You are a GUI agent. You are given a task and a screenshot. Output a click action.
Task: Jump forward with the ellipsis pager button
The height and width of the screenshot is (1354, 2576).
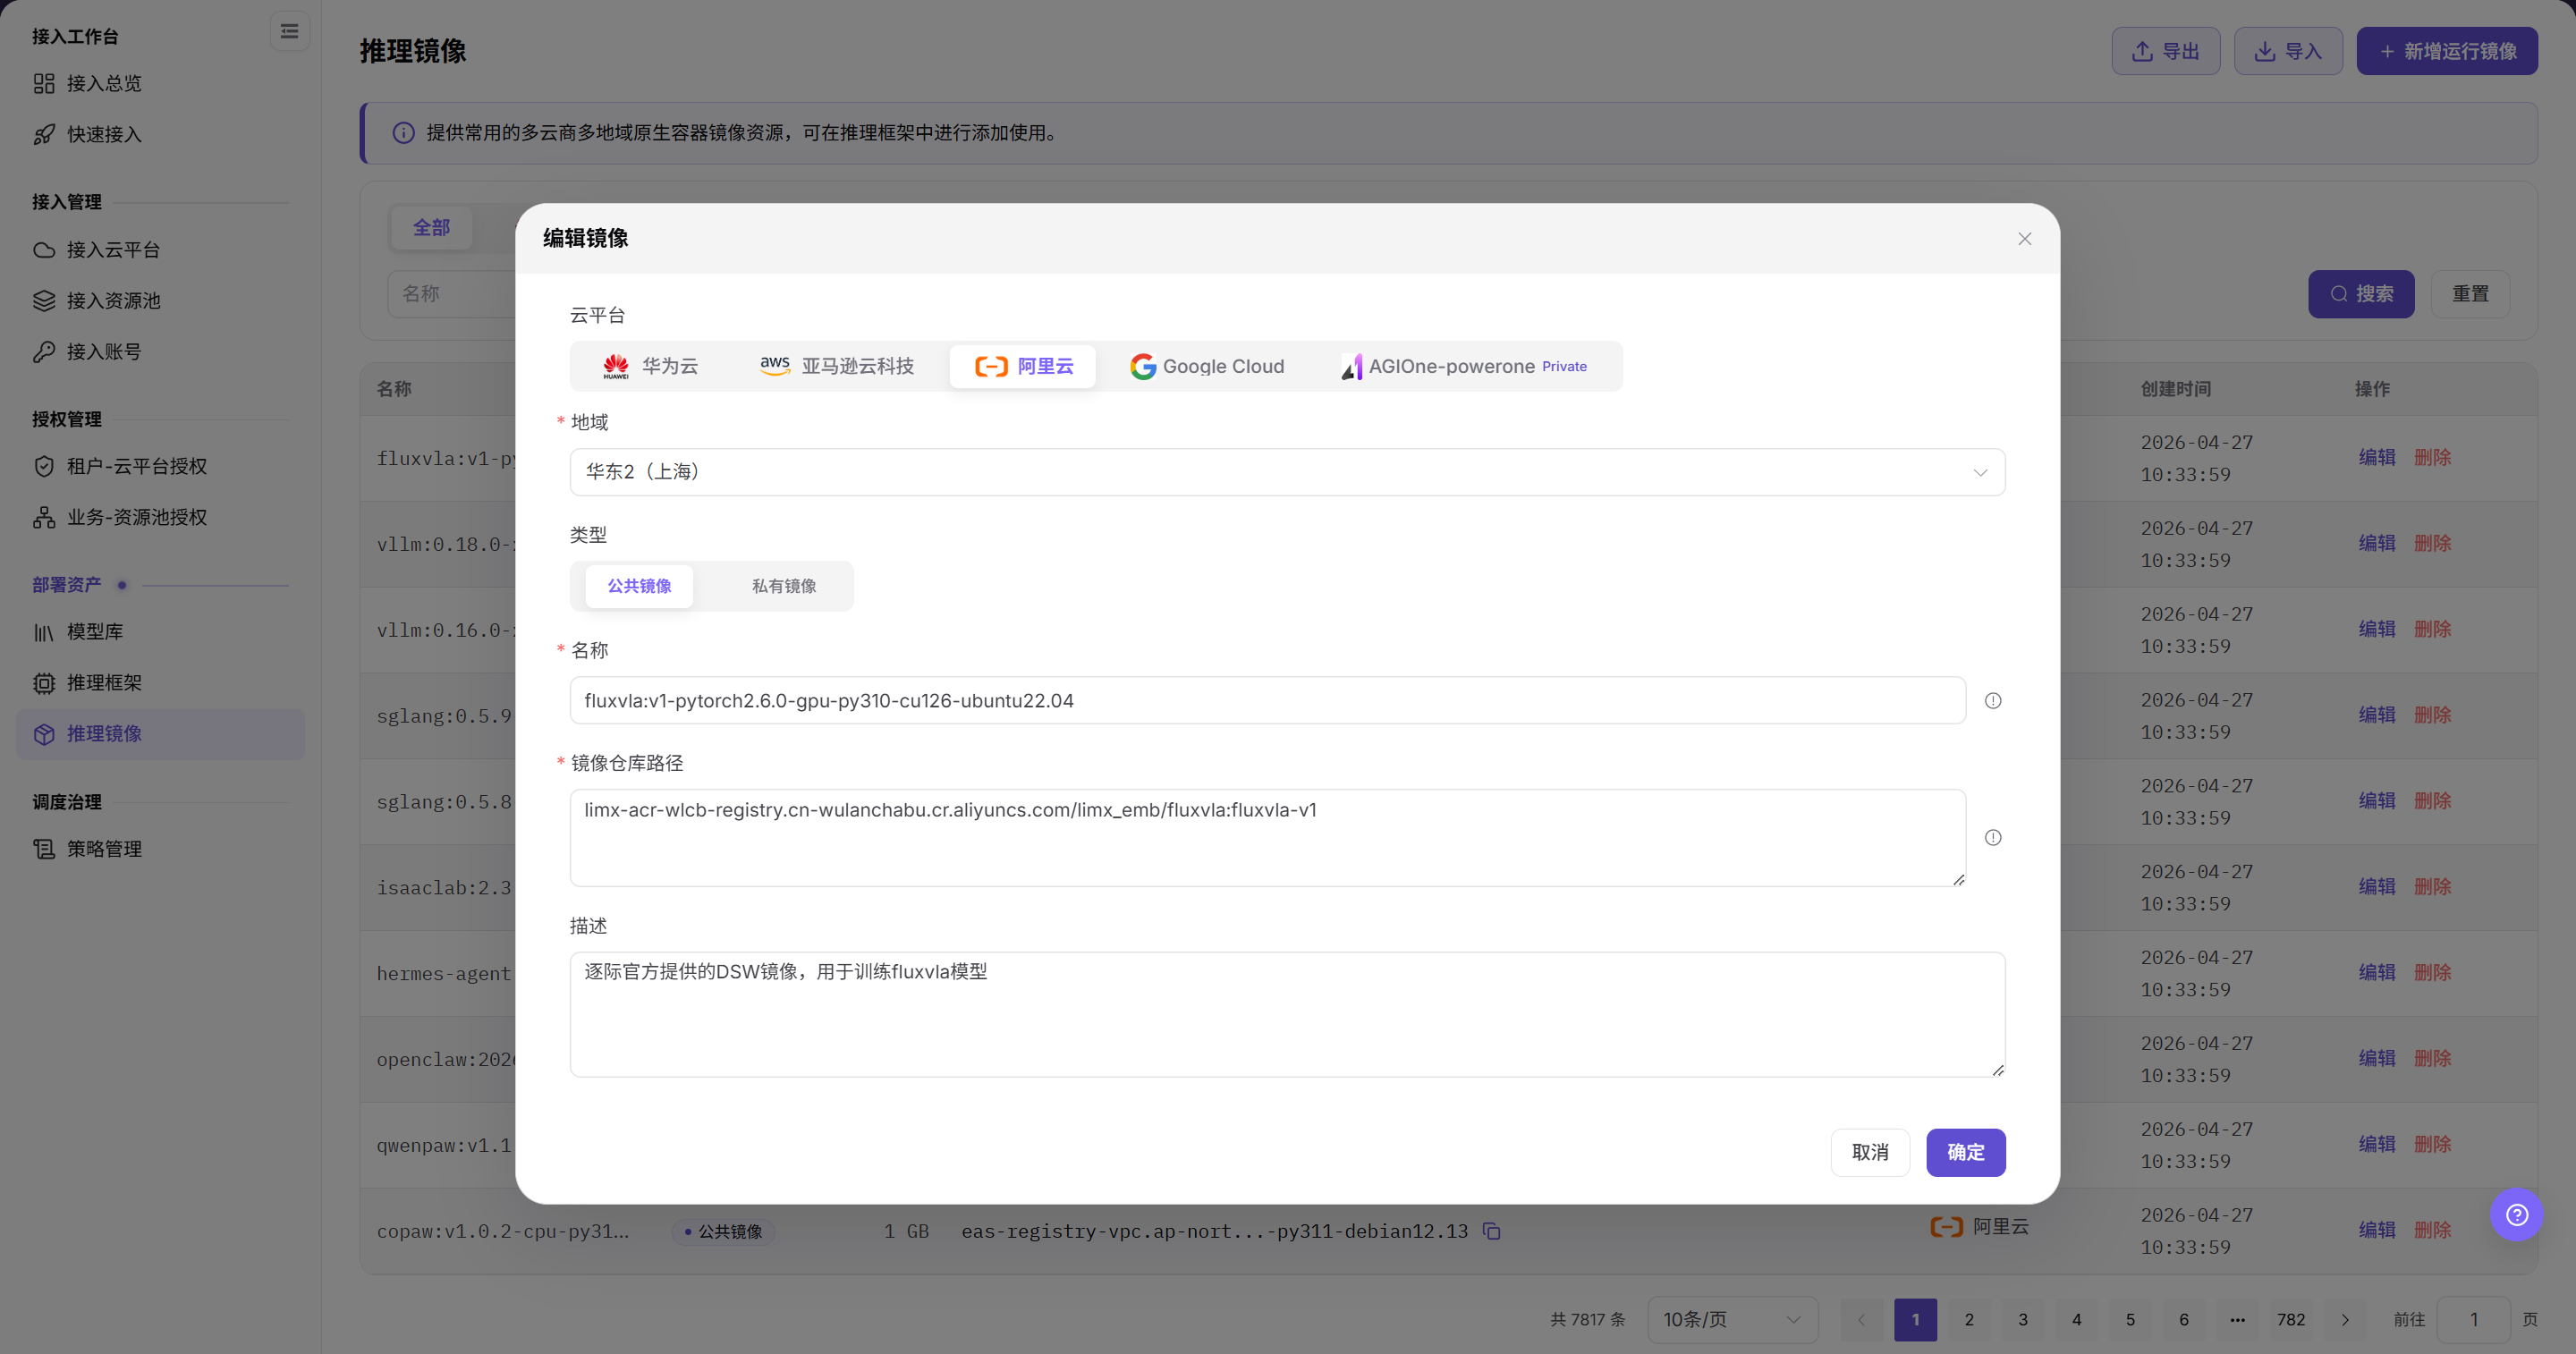pyautogui.click(x=2237, y=1320)
